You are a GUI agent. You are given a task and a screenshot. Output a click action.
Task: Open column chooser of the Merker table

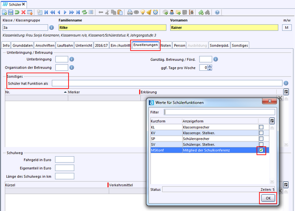286,92
